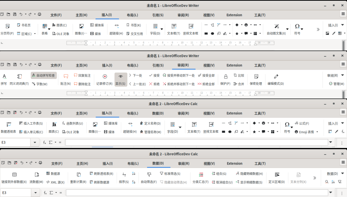This screenshot has width=347, height=197.
Task: Click formula input field in Calc data window
Action: pyautogui.click(x=197, y=193)
